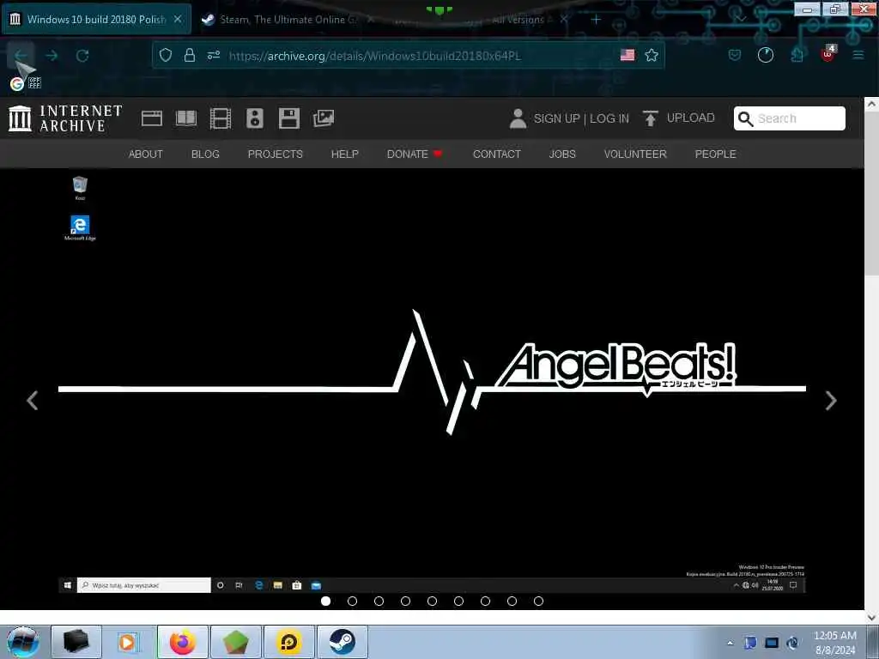The height and width of the screenshot is (659, 879).
Task: Click the magnifier icon in the search box
Action: (746, 118)
